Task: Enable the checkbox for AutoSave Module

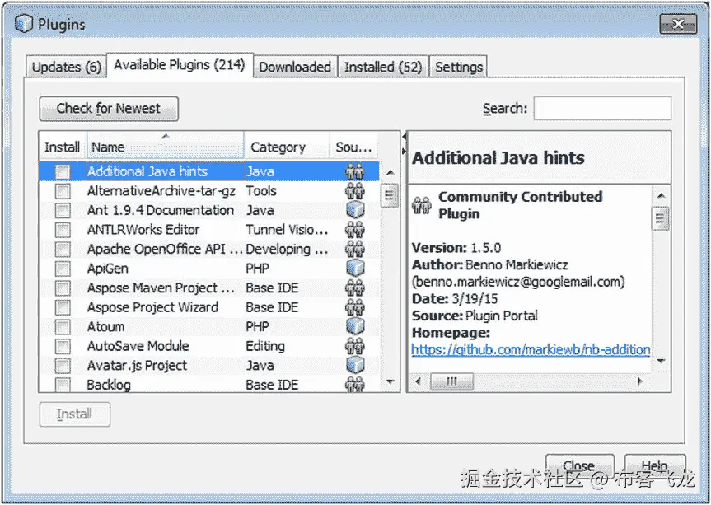Action: pyautogui.click(x=62, y=346)
